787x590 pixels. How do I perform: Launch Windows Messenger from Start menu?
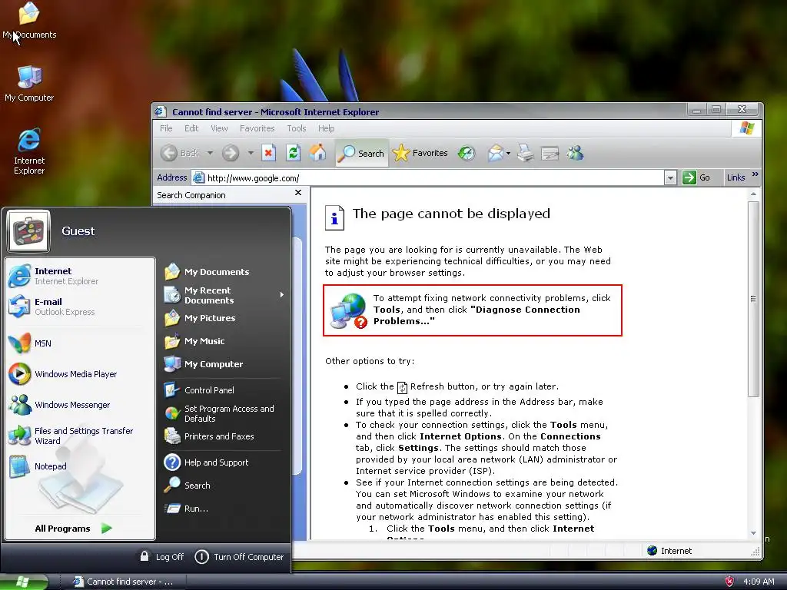[x=80, y=404]
